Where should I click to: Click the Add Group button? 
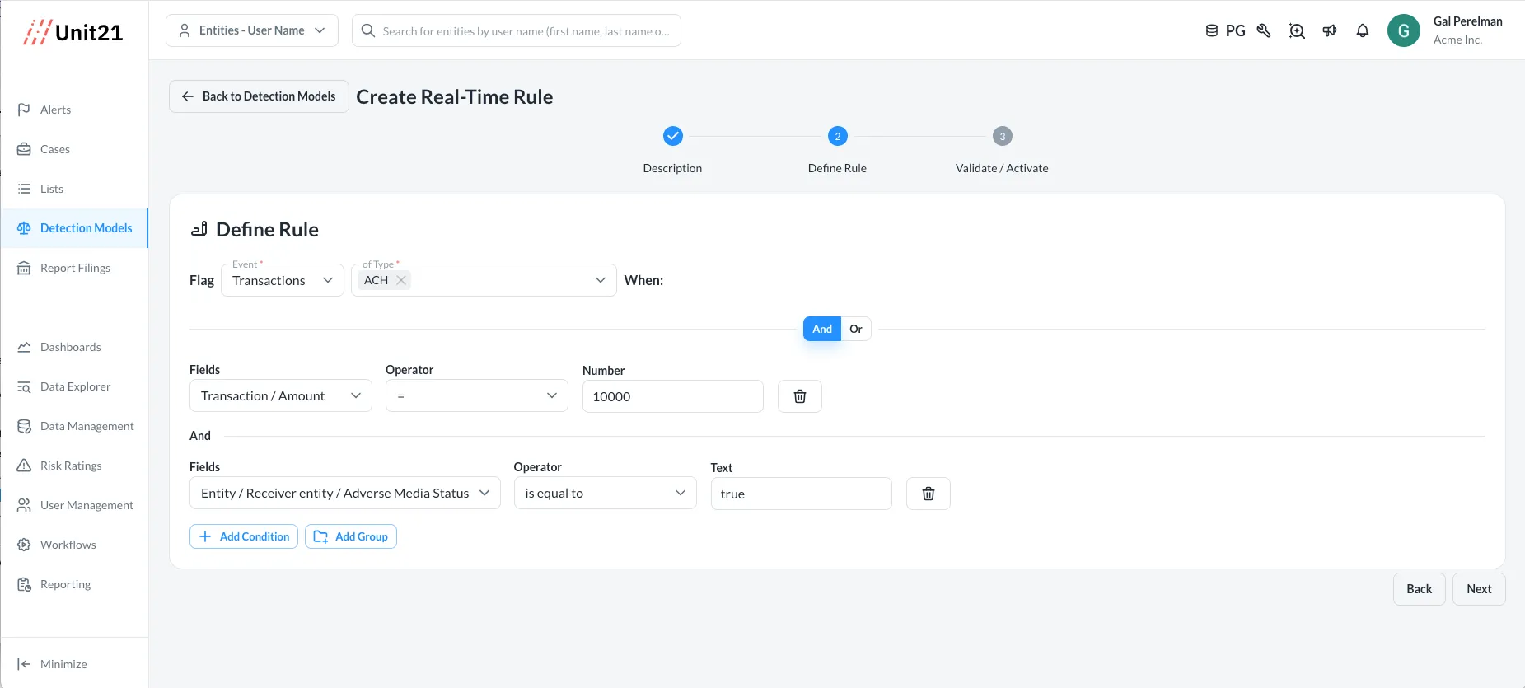pos(351,536)
